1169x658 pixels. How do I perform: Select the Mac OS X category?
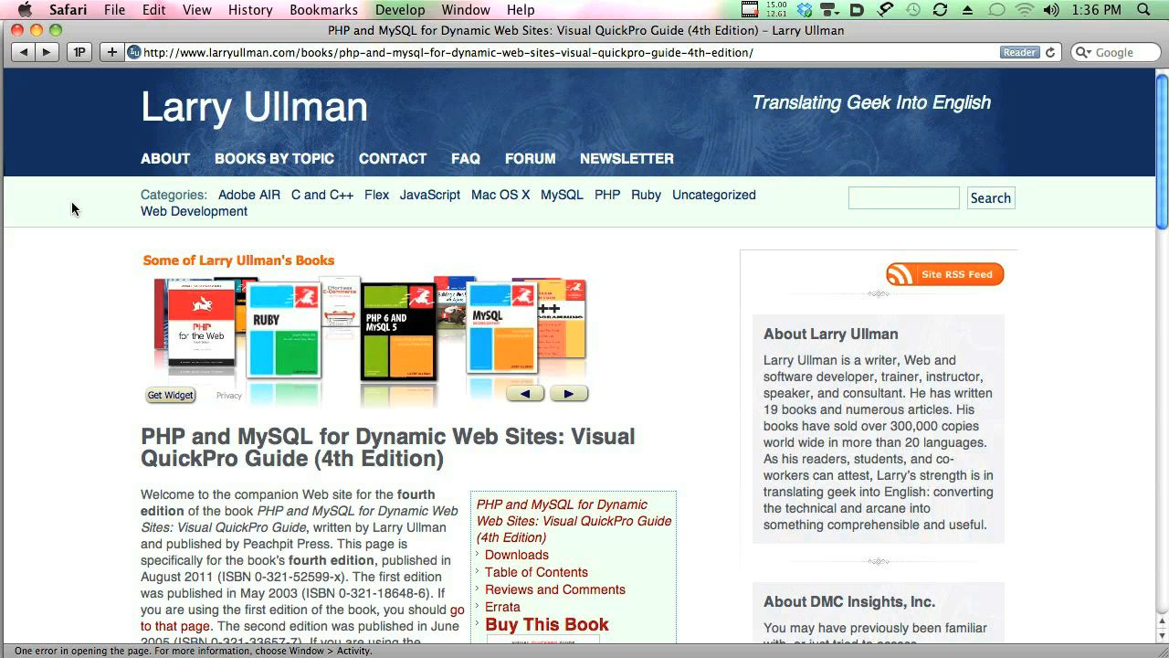point(500,195)
